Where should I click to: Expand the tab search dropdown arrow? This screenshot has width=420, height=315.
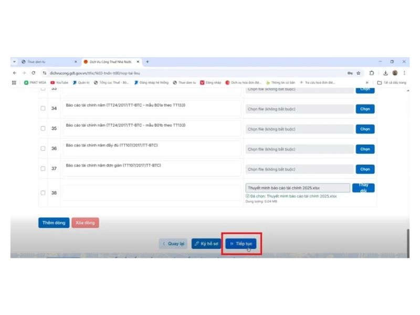click(14, 61)
